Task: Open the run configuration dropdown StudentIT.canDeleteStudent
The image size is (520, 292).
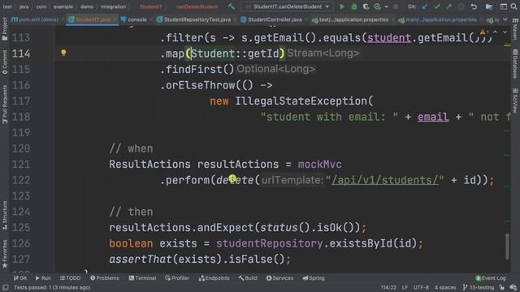Action: [287, 6]
